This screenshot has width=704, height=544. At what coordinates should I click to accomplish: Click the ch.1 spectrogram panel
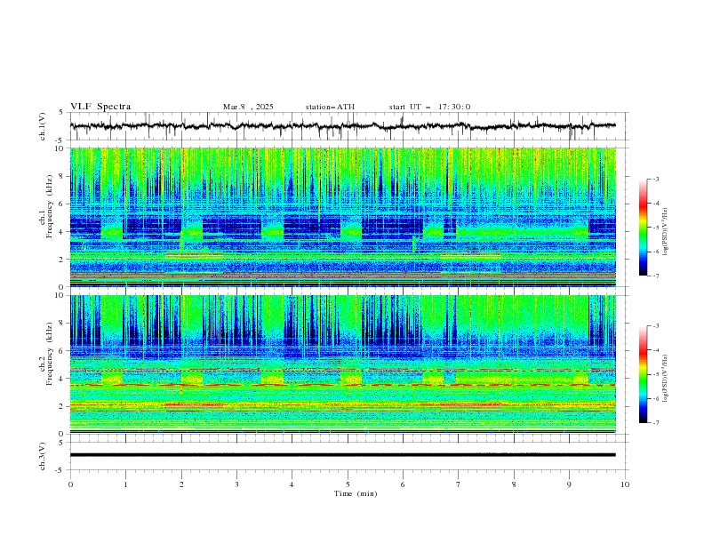pyautogui.click(x=343, y=217)
